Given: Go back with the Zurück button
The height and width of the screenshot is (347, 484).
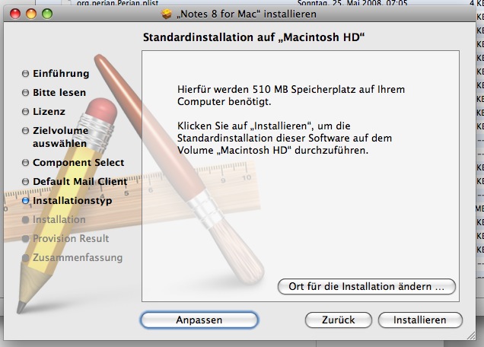Looking at the screenshot, I should 339,320.
